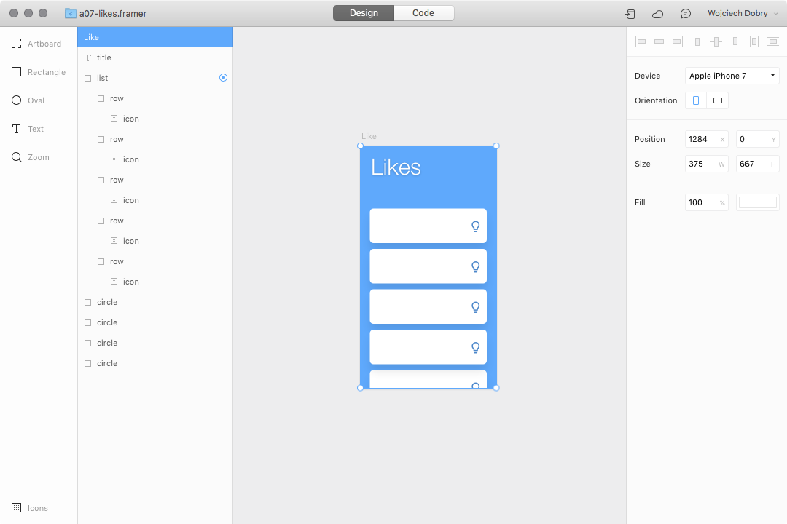Set device orientation to portrait
787x524 pixels.
(x=695, y=100)
